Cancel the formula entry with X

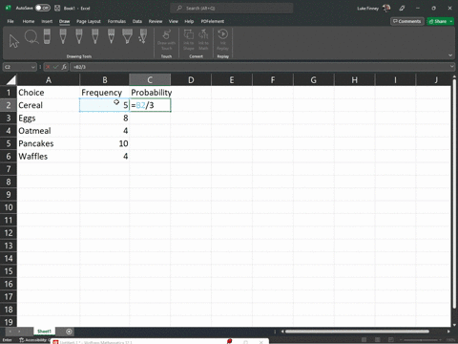click(48, 67)
